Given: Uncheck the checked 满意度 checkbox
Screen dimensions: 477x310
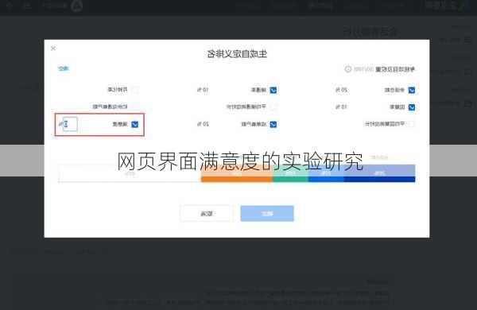Looking at the screenshot, I should [135, 124].
